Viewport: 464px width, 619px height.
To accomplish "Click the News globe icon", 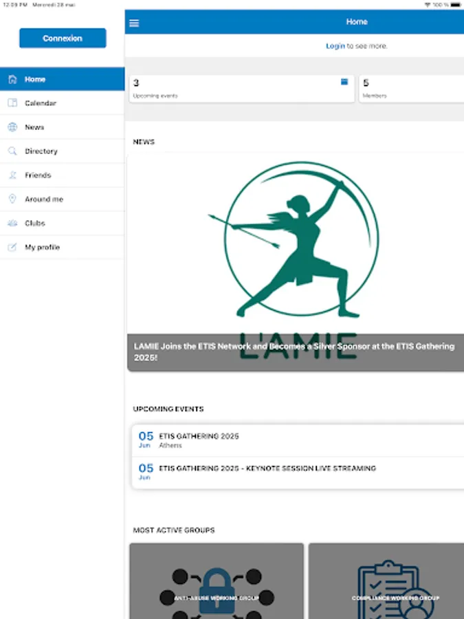I will point(12,127).
